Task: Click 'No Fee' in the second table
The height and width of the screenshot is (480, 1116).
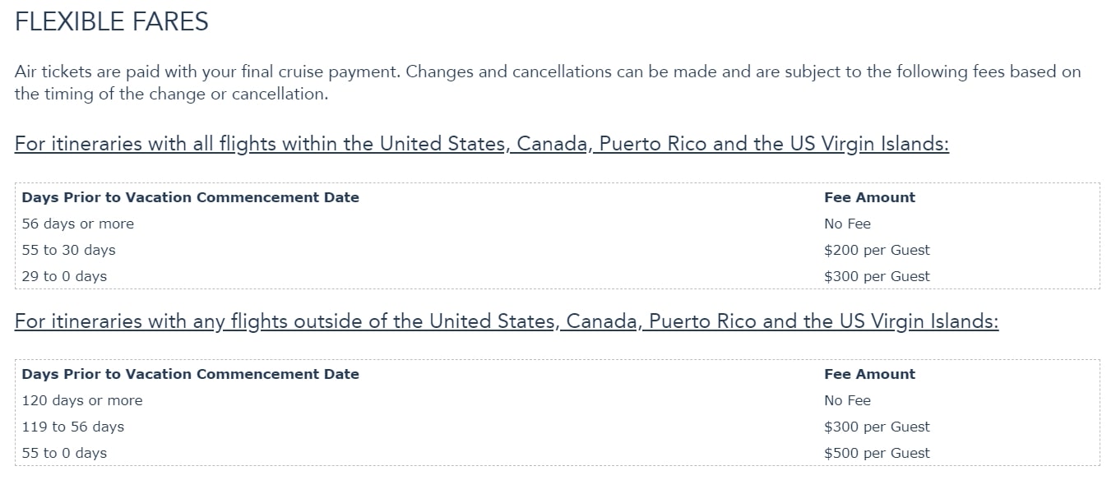Action: pos(847,400)
